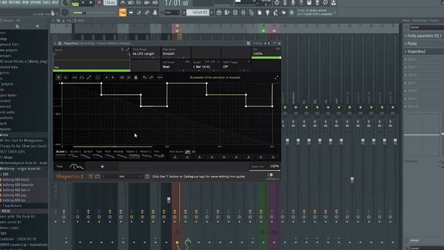
Task: Adjust the Mix 100% green slider
Action: (x=266, y=58)
